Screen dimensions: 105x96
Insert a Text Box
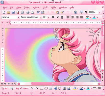(x=51, y=88)
